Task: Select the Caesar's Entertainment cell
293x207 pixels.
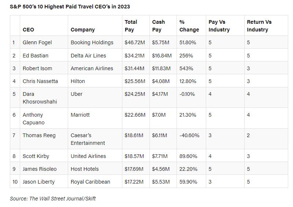Action: coord(88,139)
